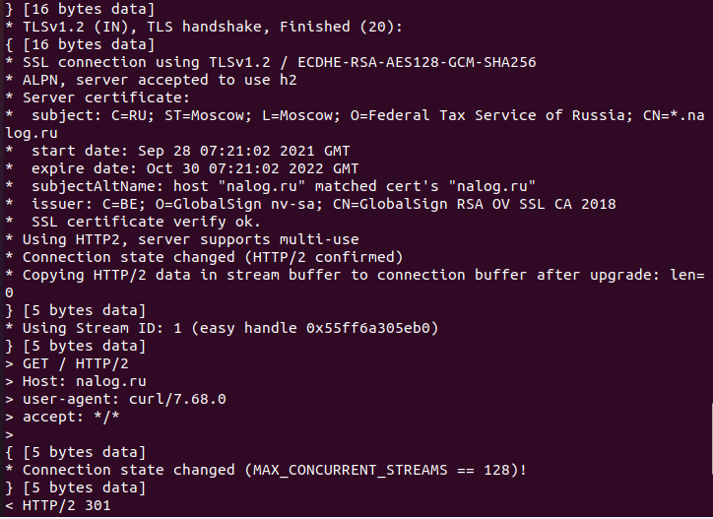Click 'ALPN, server accepted to use h2'
The height and width of the screenshot is (519, 713).
coord(160,80)
